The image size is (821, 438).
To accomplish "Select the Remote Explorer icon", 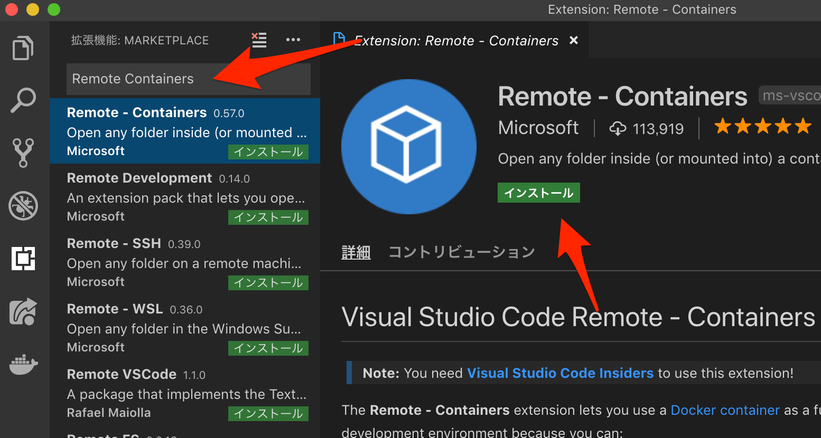I will point(23,311).
